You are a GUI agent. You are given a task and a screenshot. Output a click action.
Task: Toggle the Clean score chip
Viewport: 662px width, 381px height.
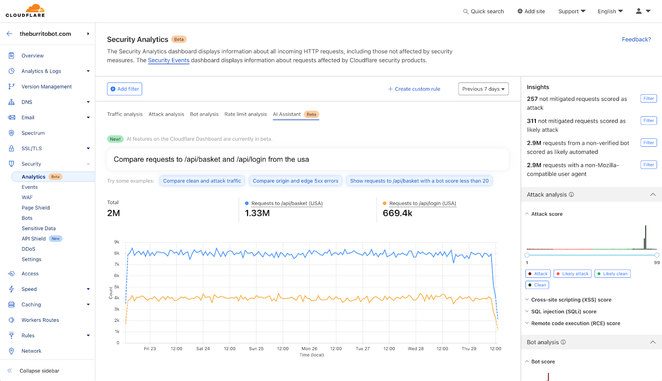tap(537, 285)
